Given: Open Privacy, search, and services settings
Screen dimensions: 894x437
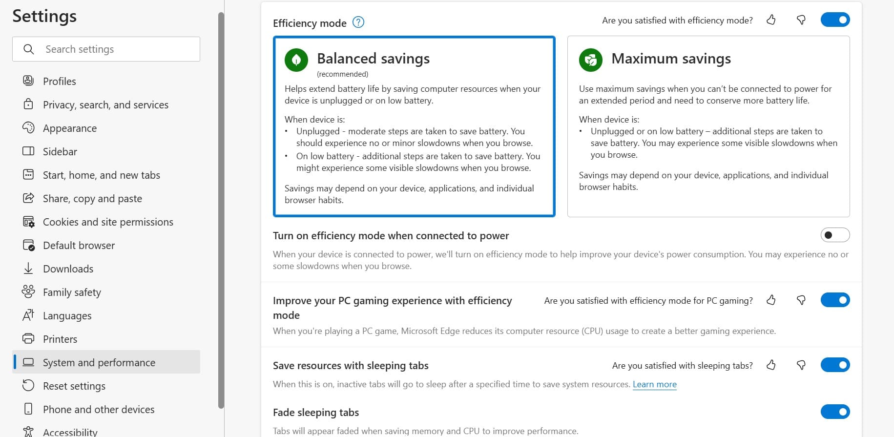Looking at the screenshot, I should (105, 105).
